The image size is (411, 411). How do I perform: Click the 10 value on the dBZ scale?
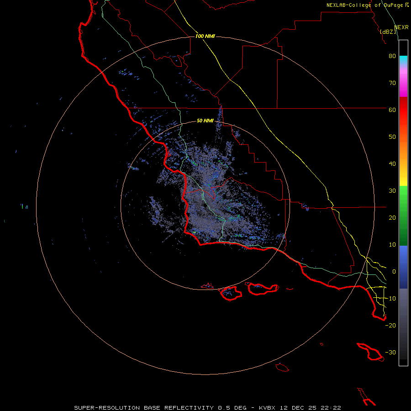click(392, 245)
